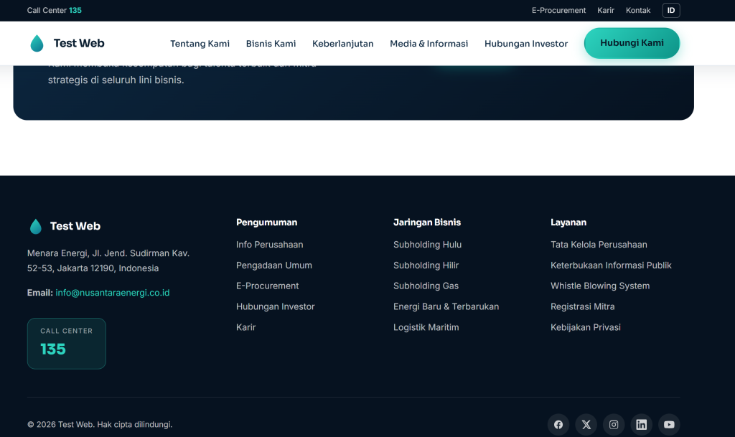This screenshot has height=437, width=735.
Task: Click the info@nusantaraenergi.co.id email link
Action: pyautogui.click(x=113, y=293)
